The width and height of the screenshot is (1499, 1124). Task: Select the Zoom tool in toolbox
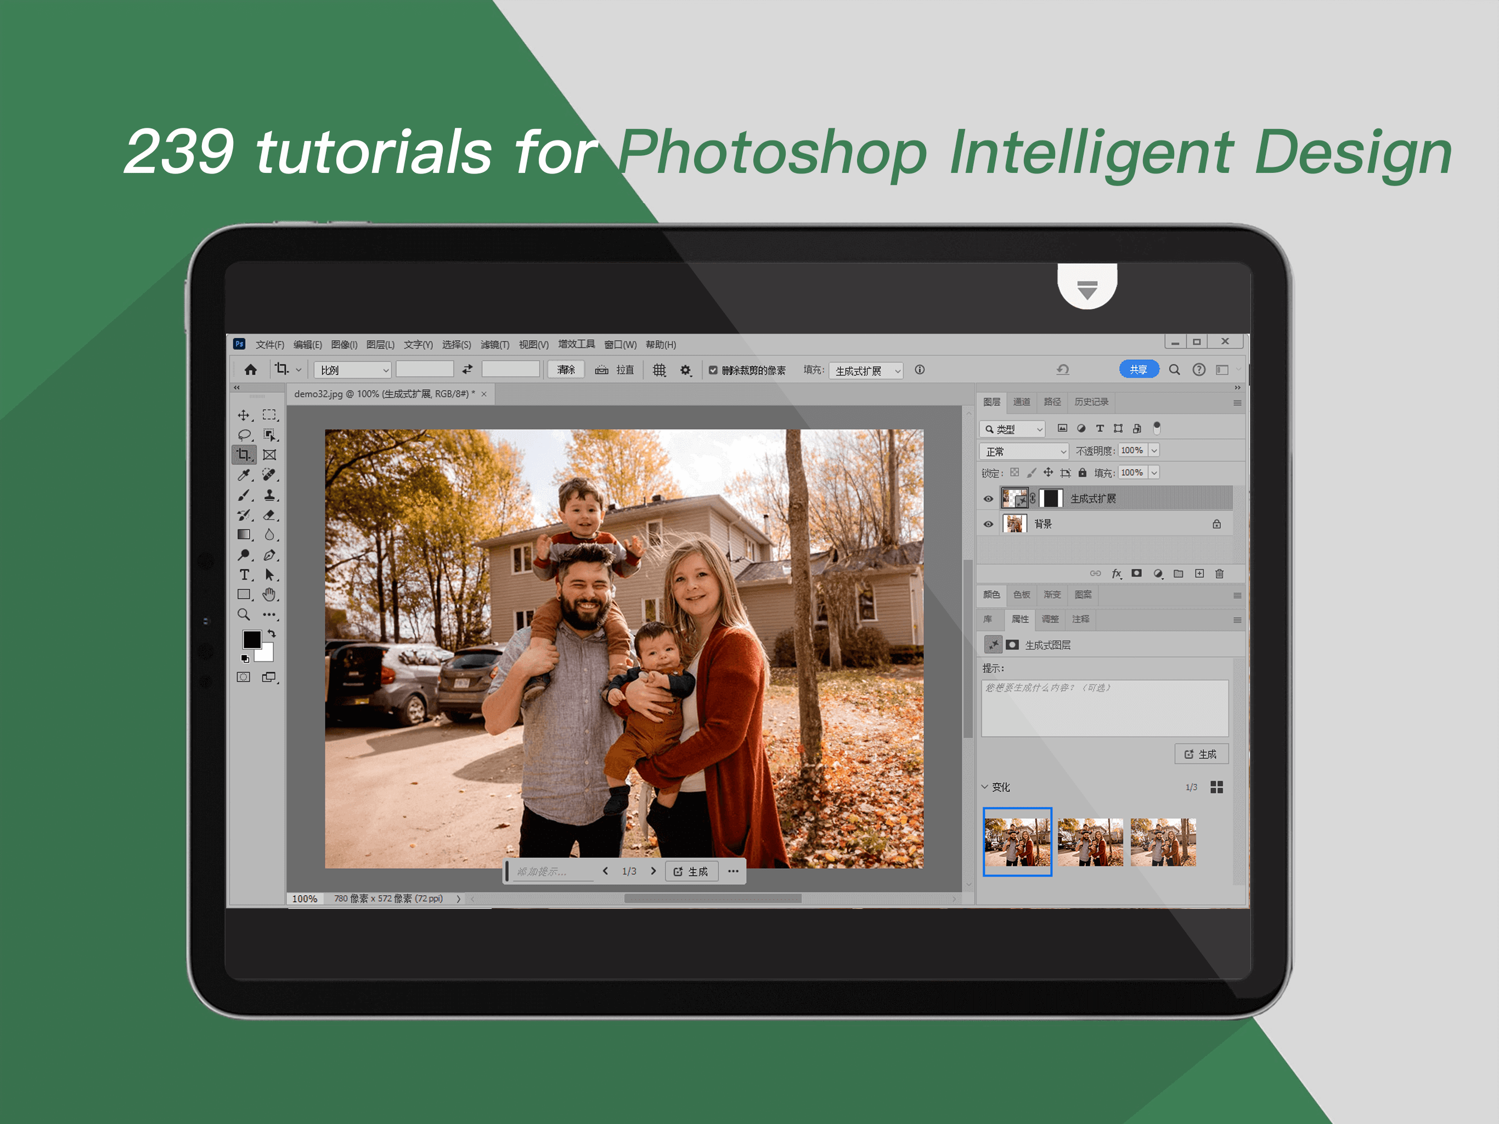[x=244, y=615]
